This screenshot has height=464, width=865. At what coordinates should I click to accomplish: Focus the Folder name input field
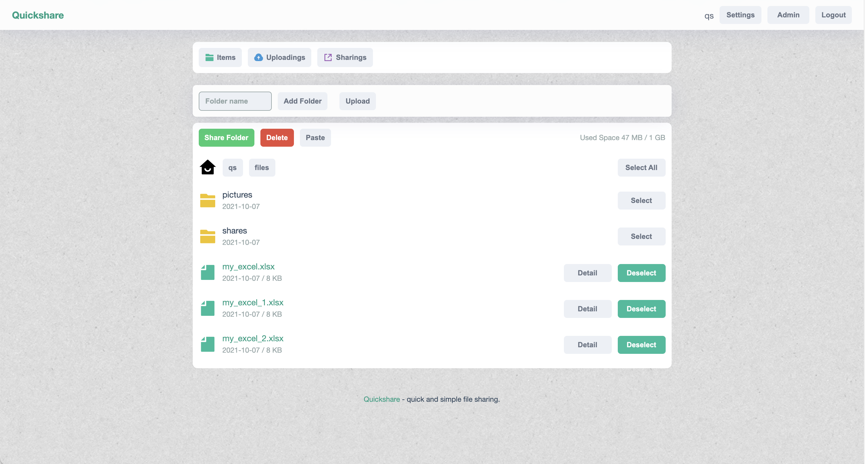click(x=235, y=101)
